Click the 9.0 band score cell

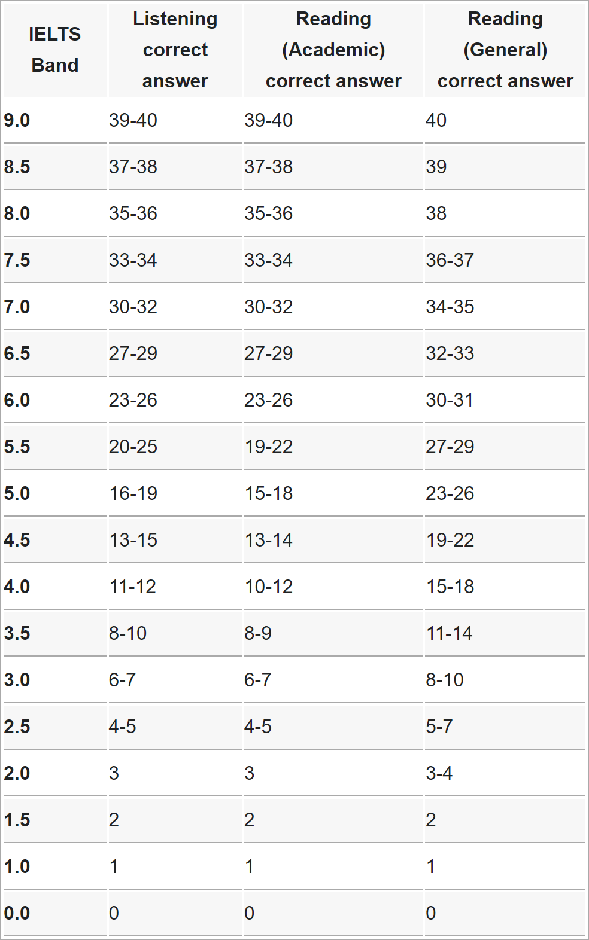click(17, 120)
